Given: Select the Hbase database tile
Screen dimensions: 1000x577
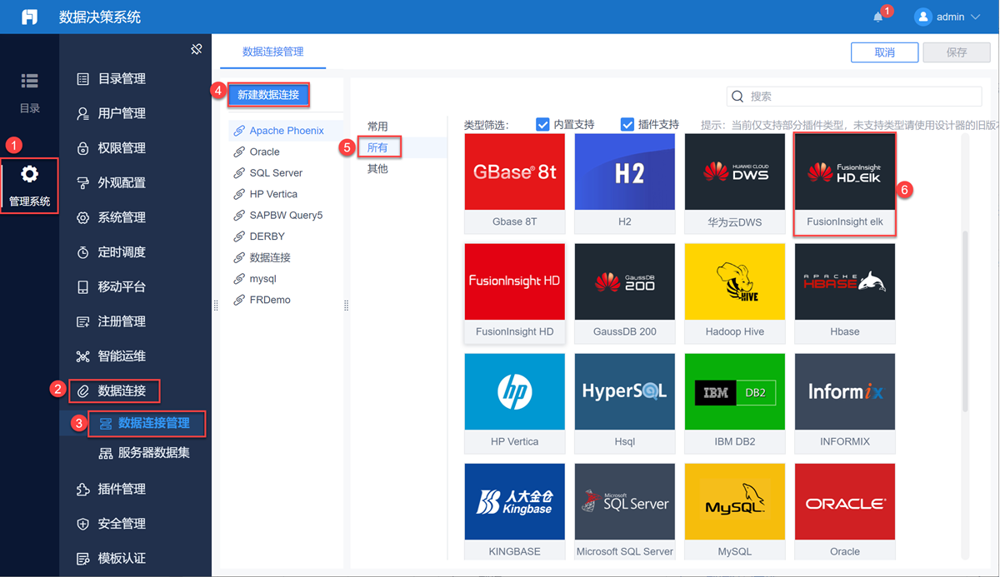Looking at the screenshot, I should click(845, 293).
